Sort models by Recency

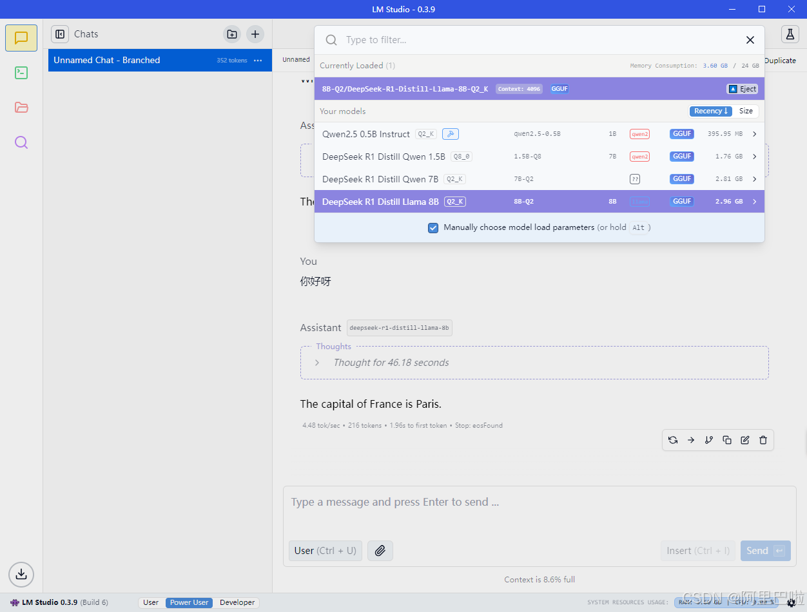[x=711, y=111]
